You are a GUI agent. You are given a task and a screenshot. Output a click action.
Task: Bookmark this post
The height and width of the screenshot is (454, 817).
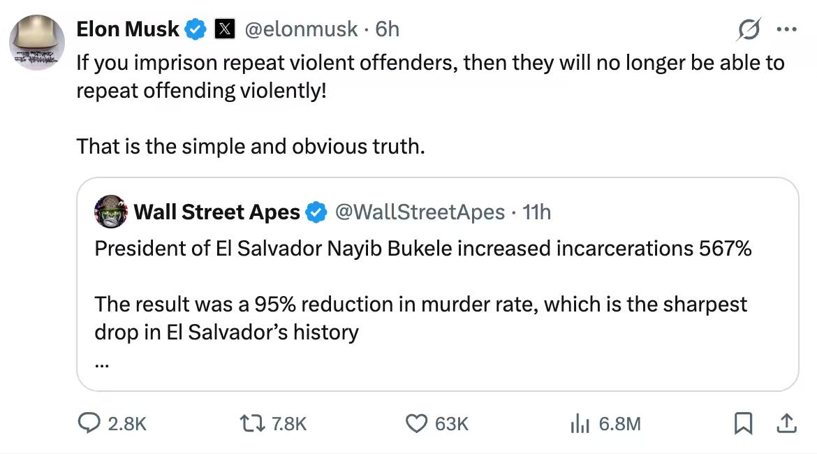click(743, 423)
